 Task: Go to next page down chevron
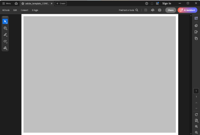click(196, 108)
